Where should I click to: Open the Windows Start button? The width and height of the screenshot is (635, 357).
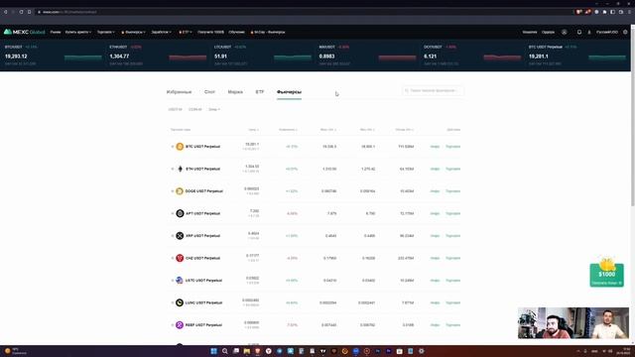click(214, 351)
